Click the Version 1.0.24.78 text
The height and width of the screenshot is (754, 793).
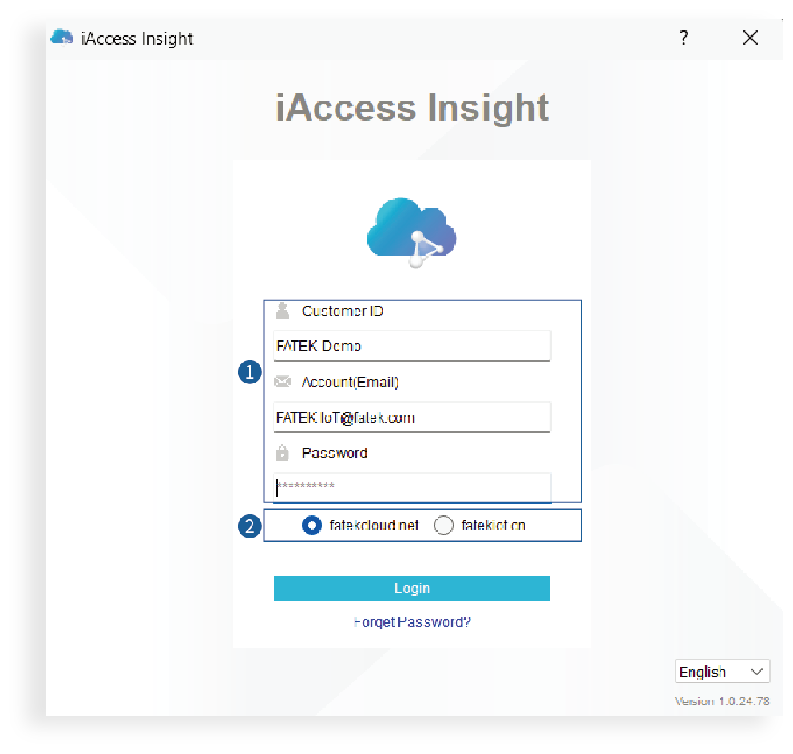point(722,701)
